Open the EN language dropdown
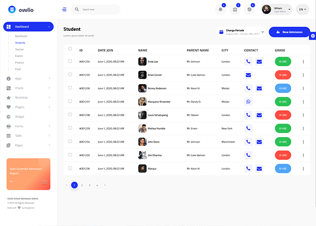Screen dimensions: 316x226 302,9
